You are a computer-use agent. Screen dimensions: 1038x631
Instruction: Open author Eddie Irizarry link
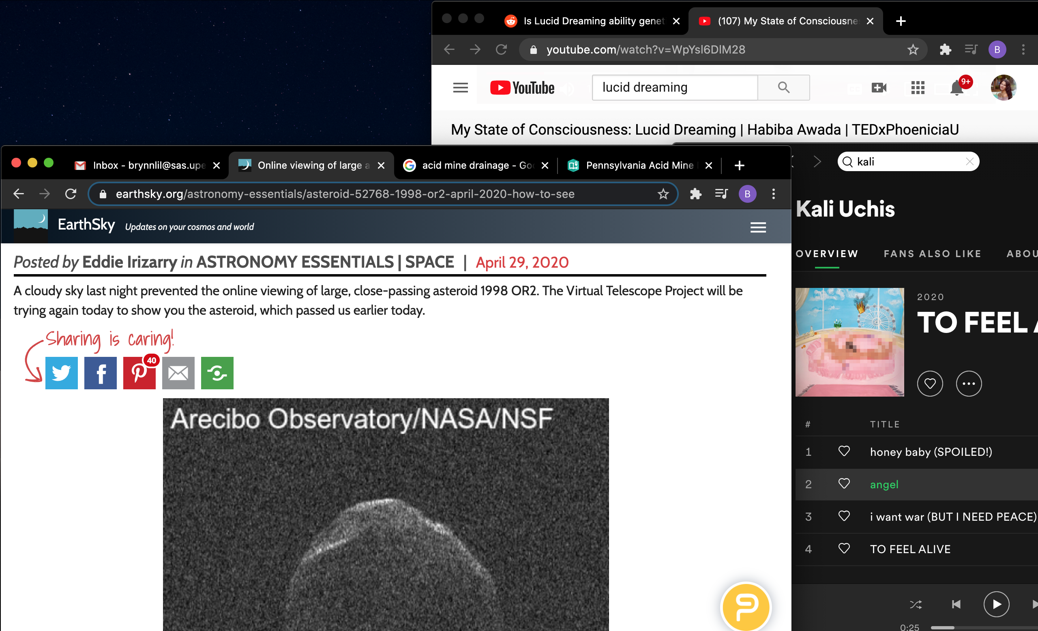(x=130, y=262)
